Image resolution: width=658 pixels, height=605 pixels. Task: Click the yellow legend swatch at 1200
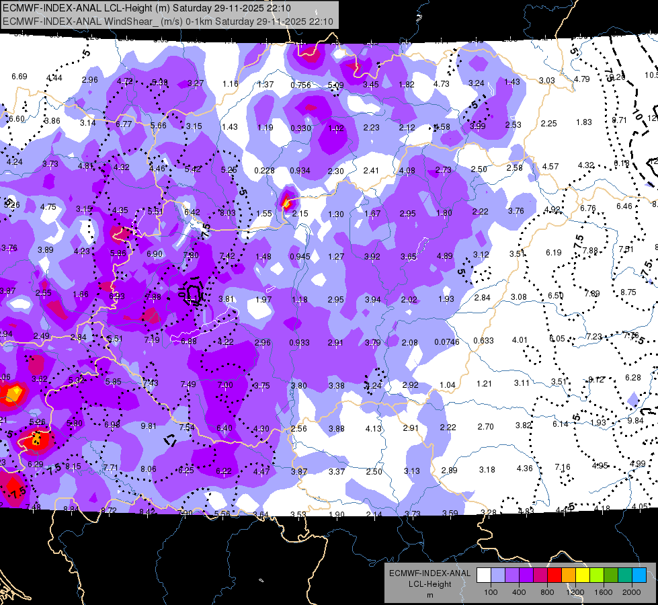click(583, 575)
